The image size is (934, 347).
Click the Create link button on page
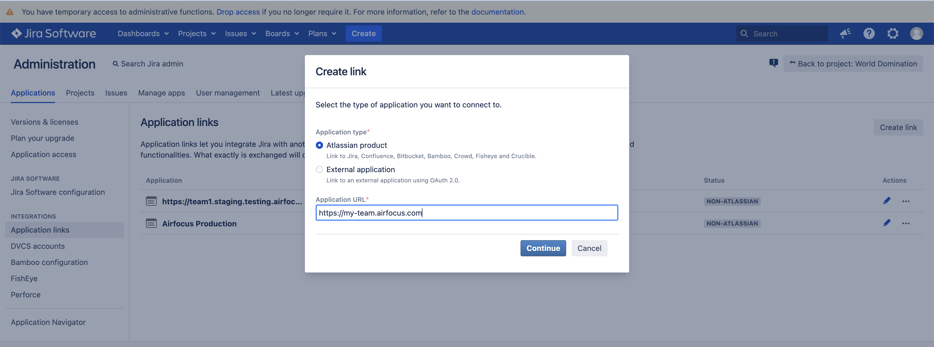898,127
